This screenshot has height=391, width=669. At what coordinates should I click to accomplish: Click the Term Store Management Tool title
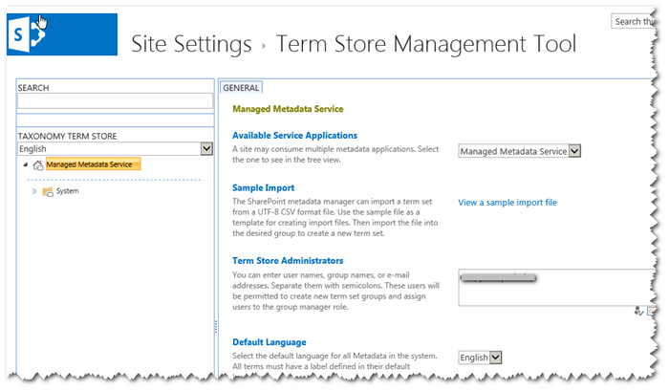[x=426, y=44]
